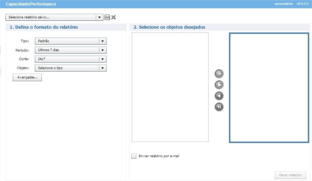Viewport: 312px width, 181px height.
Task: Click the section heading 2. Selecione os objetos desejados
Action: 169,27
